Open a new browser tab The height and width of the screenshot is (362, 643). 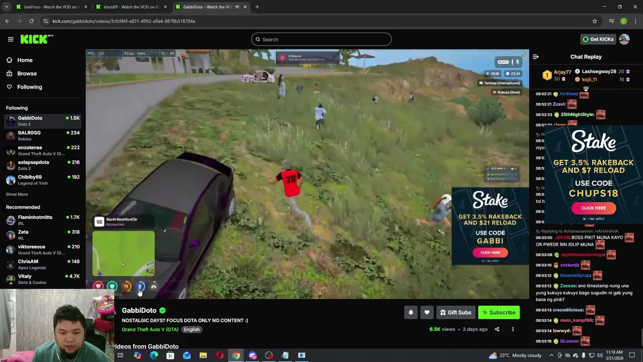[x=257, y=7]
